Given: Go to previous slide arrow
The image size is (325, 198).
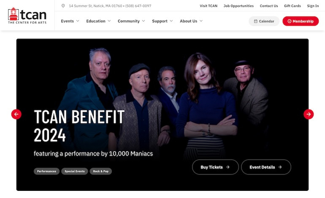Looking at the screenshot, I should (16, 114).
